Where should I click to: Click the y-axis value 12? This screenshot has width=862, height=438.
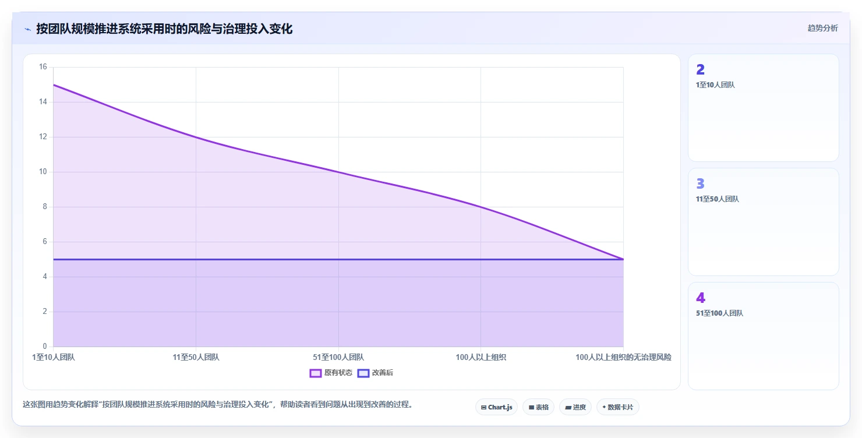click(43, 137)
